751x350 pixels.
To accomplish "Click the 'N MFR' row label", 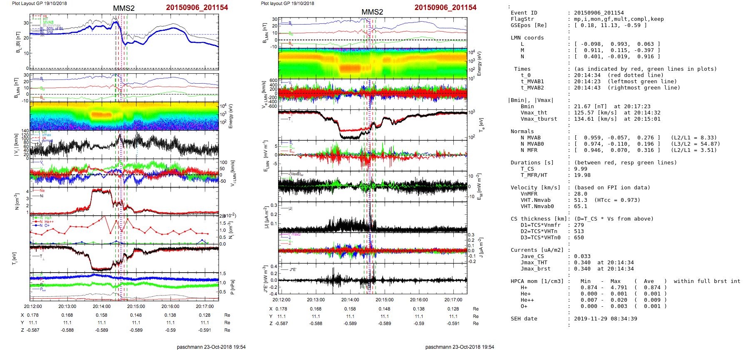I will click(x=529, y=150).
